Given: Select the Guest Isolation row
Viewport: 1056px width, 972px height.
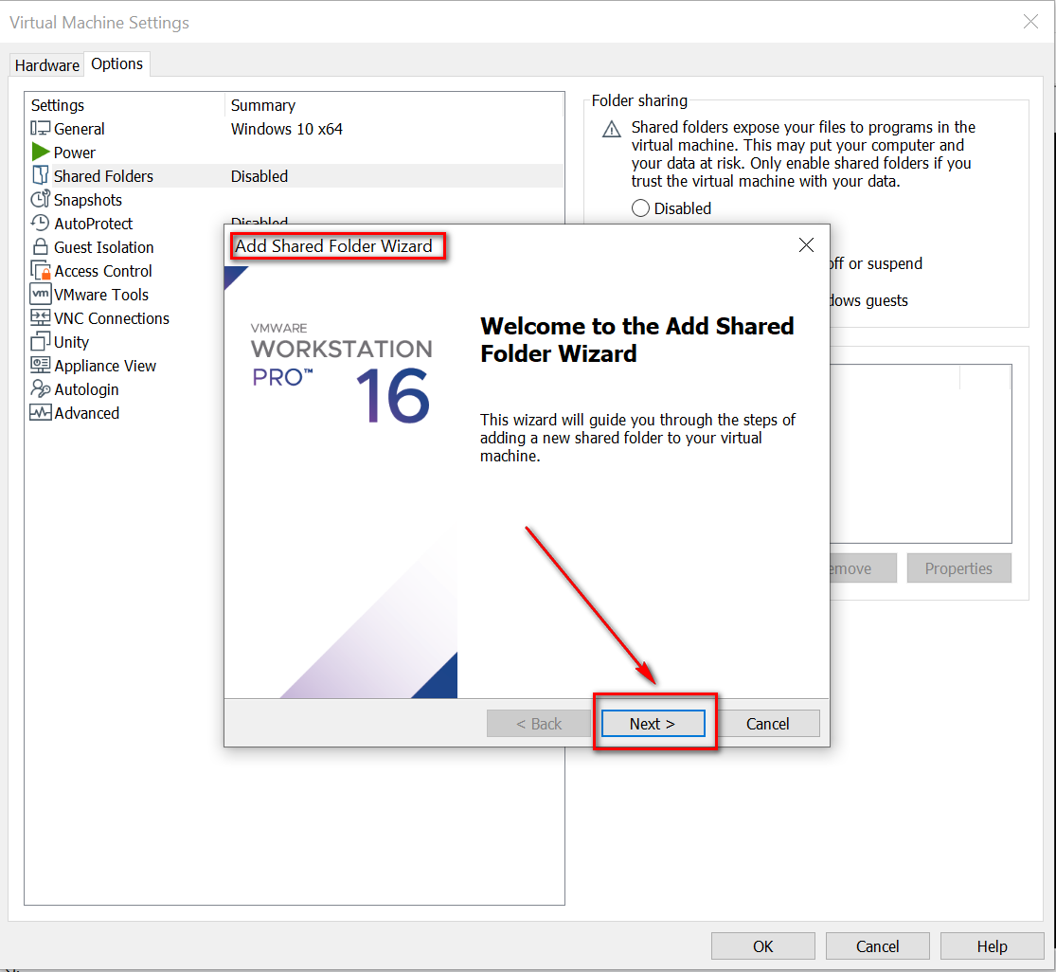Looking at the screenshot, I should coord(125,246).
